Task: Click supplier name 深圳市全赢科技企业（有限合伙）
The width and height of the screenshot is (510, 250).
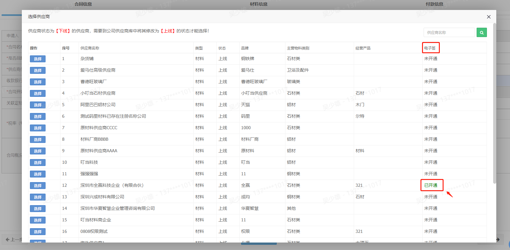Action: 112,185
